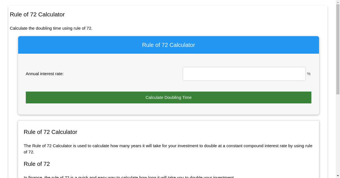Click the green button labeled Calculate Doubling Time
Screen dimensions: 340x178
168,97
